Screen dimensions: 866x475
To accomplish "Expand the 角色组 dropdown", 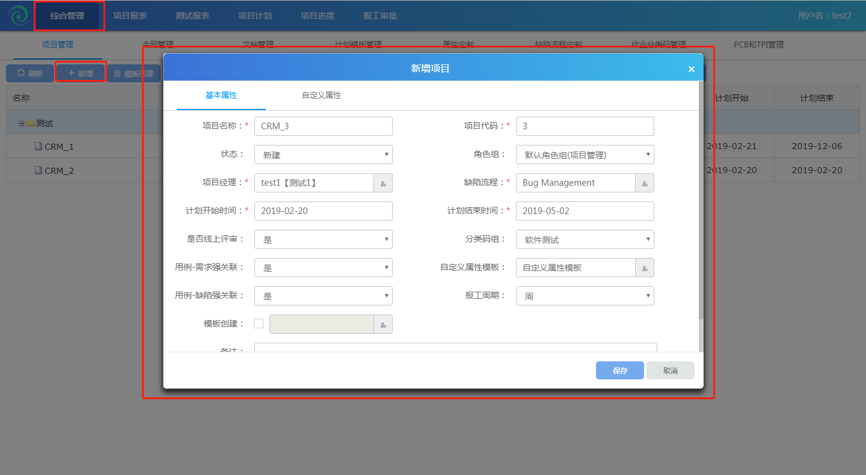I will pos(585,155).
